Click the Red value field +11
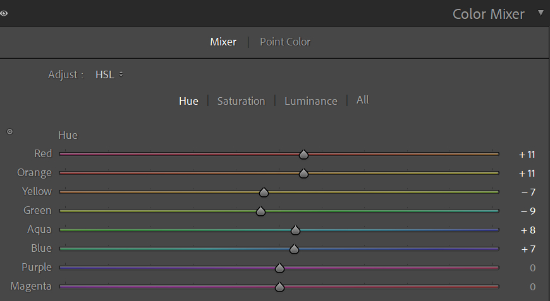550x301 pixels. [x=527, y=155]
